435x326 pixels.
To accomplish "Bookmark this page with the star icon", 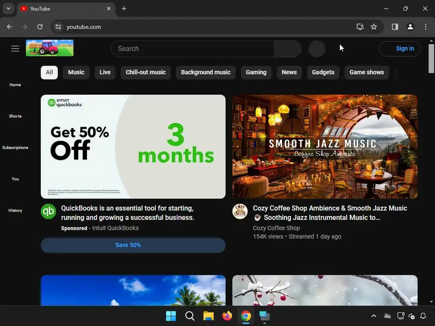I will click(374, 27).
